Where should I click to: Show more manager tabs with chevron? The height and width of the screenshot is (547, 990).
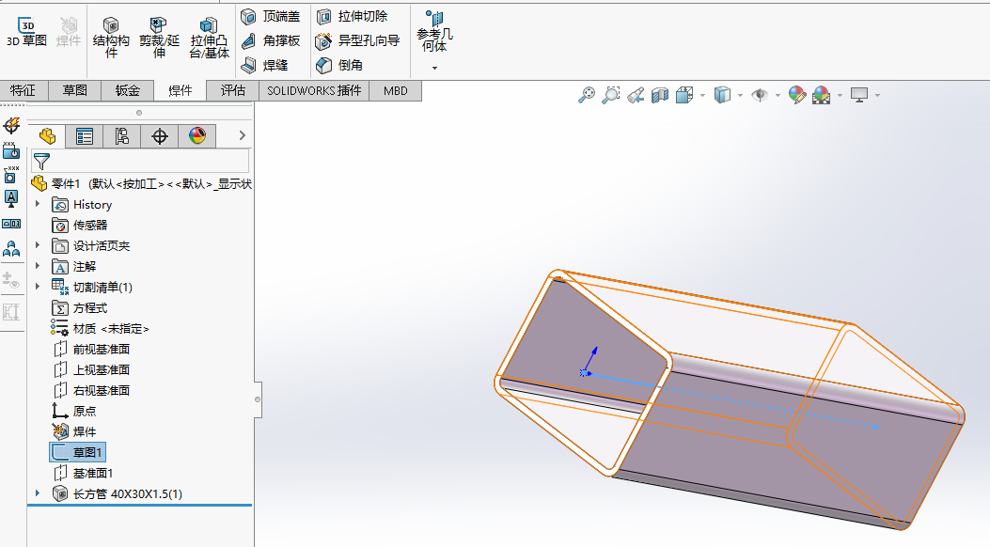click(242, 135)
